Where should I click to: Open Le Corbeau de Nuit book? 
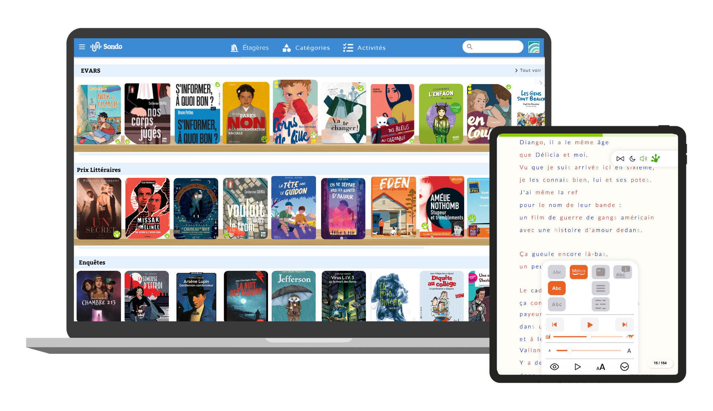point(196,208)
